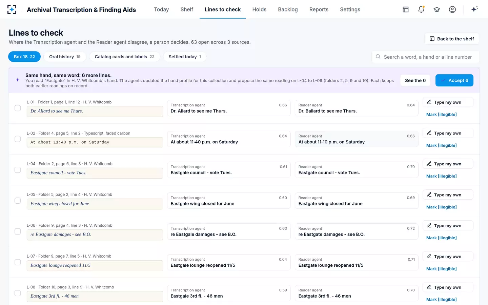
Task: Check the L-02 typescript line checkbox
Action: [18, 139]
